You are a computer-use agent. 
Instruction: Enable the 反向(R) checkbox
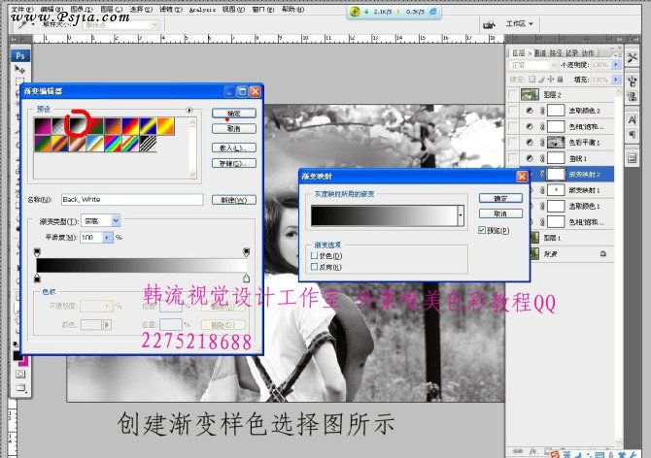314,267
